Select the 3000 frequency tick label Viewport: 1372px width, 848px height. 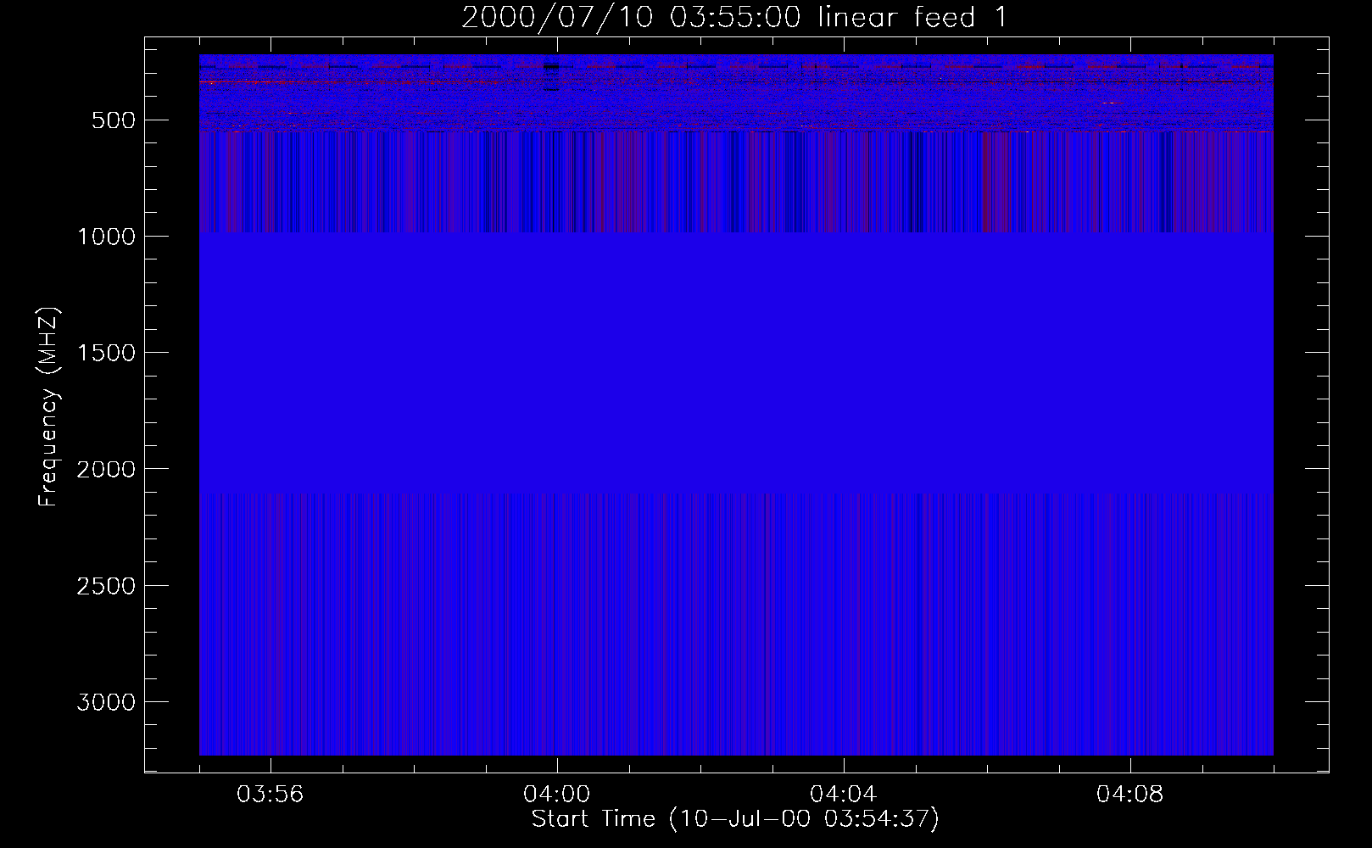(x=106, y=702)
